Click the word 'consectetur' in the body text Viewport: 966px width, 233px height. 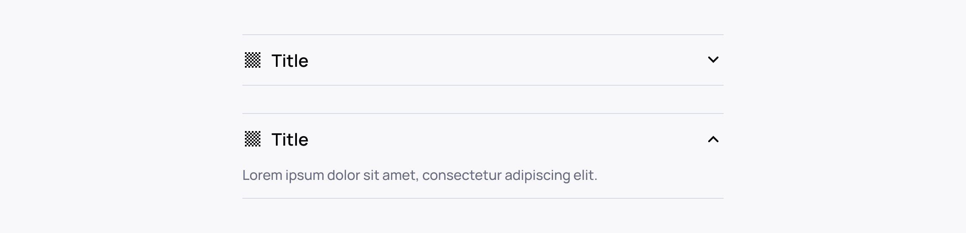462,175
